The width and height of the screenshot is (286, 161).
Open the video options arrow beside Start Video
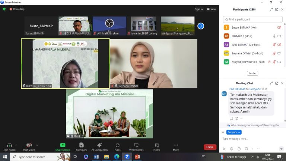[37, 145]
